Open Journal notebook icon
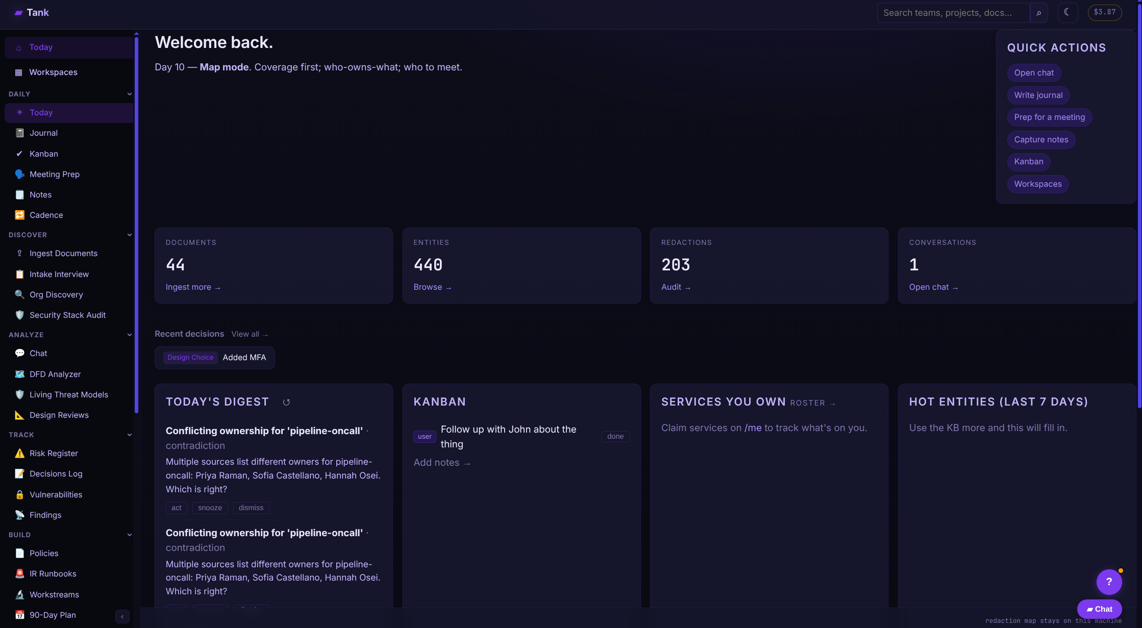The height and width of the screenshot is (628, 1142). [19, 133]
